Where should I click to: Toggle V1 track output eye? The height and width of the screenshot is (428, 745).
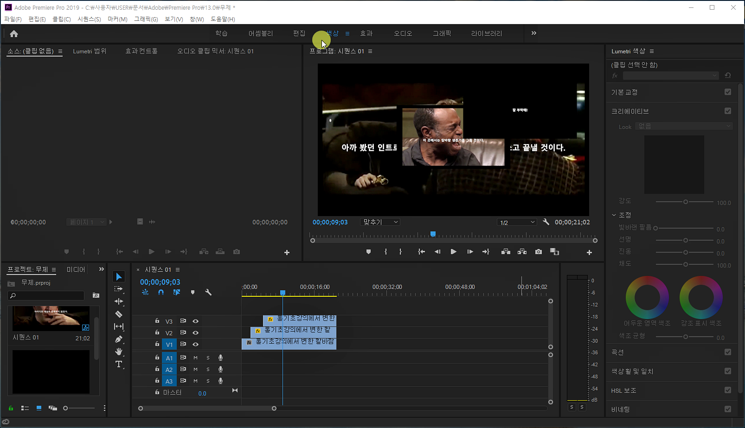[x=195, y=344]
